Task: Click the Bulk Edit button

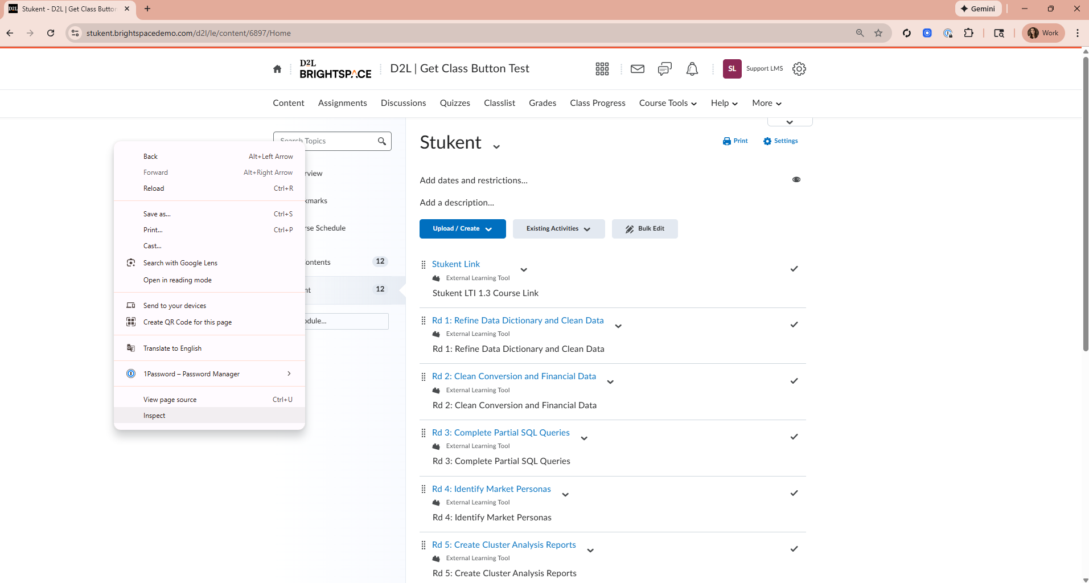Action: 644,229
